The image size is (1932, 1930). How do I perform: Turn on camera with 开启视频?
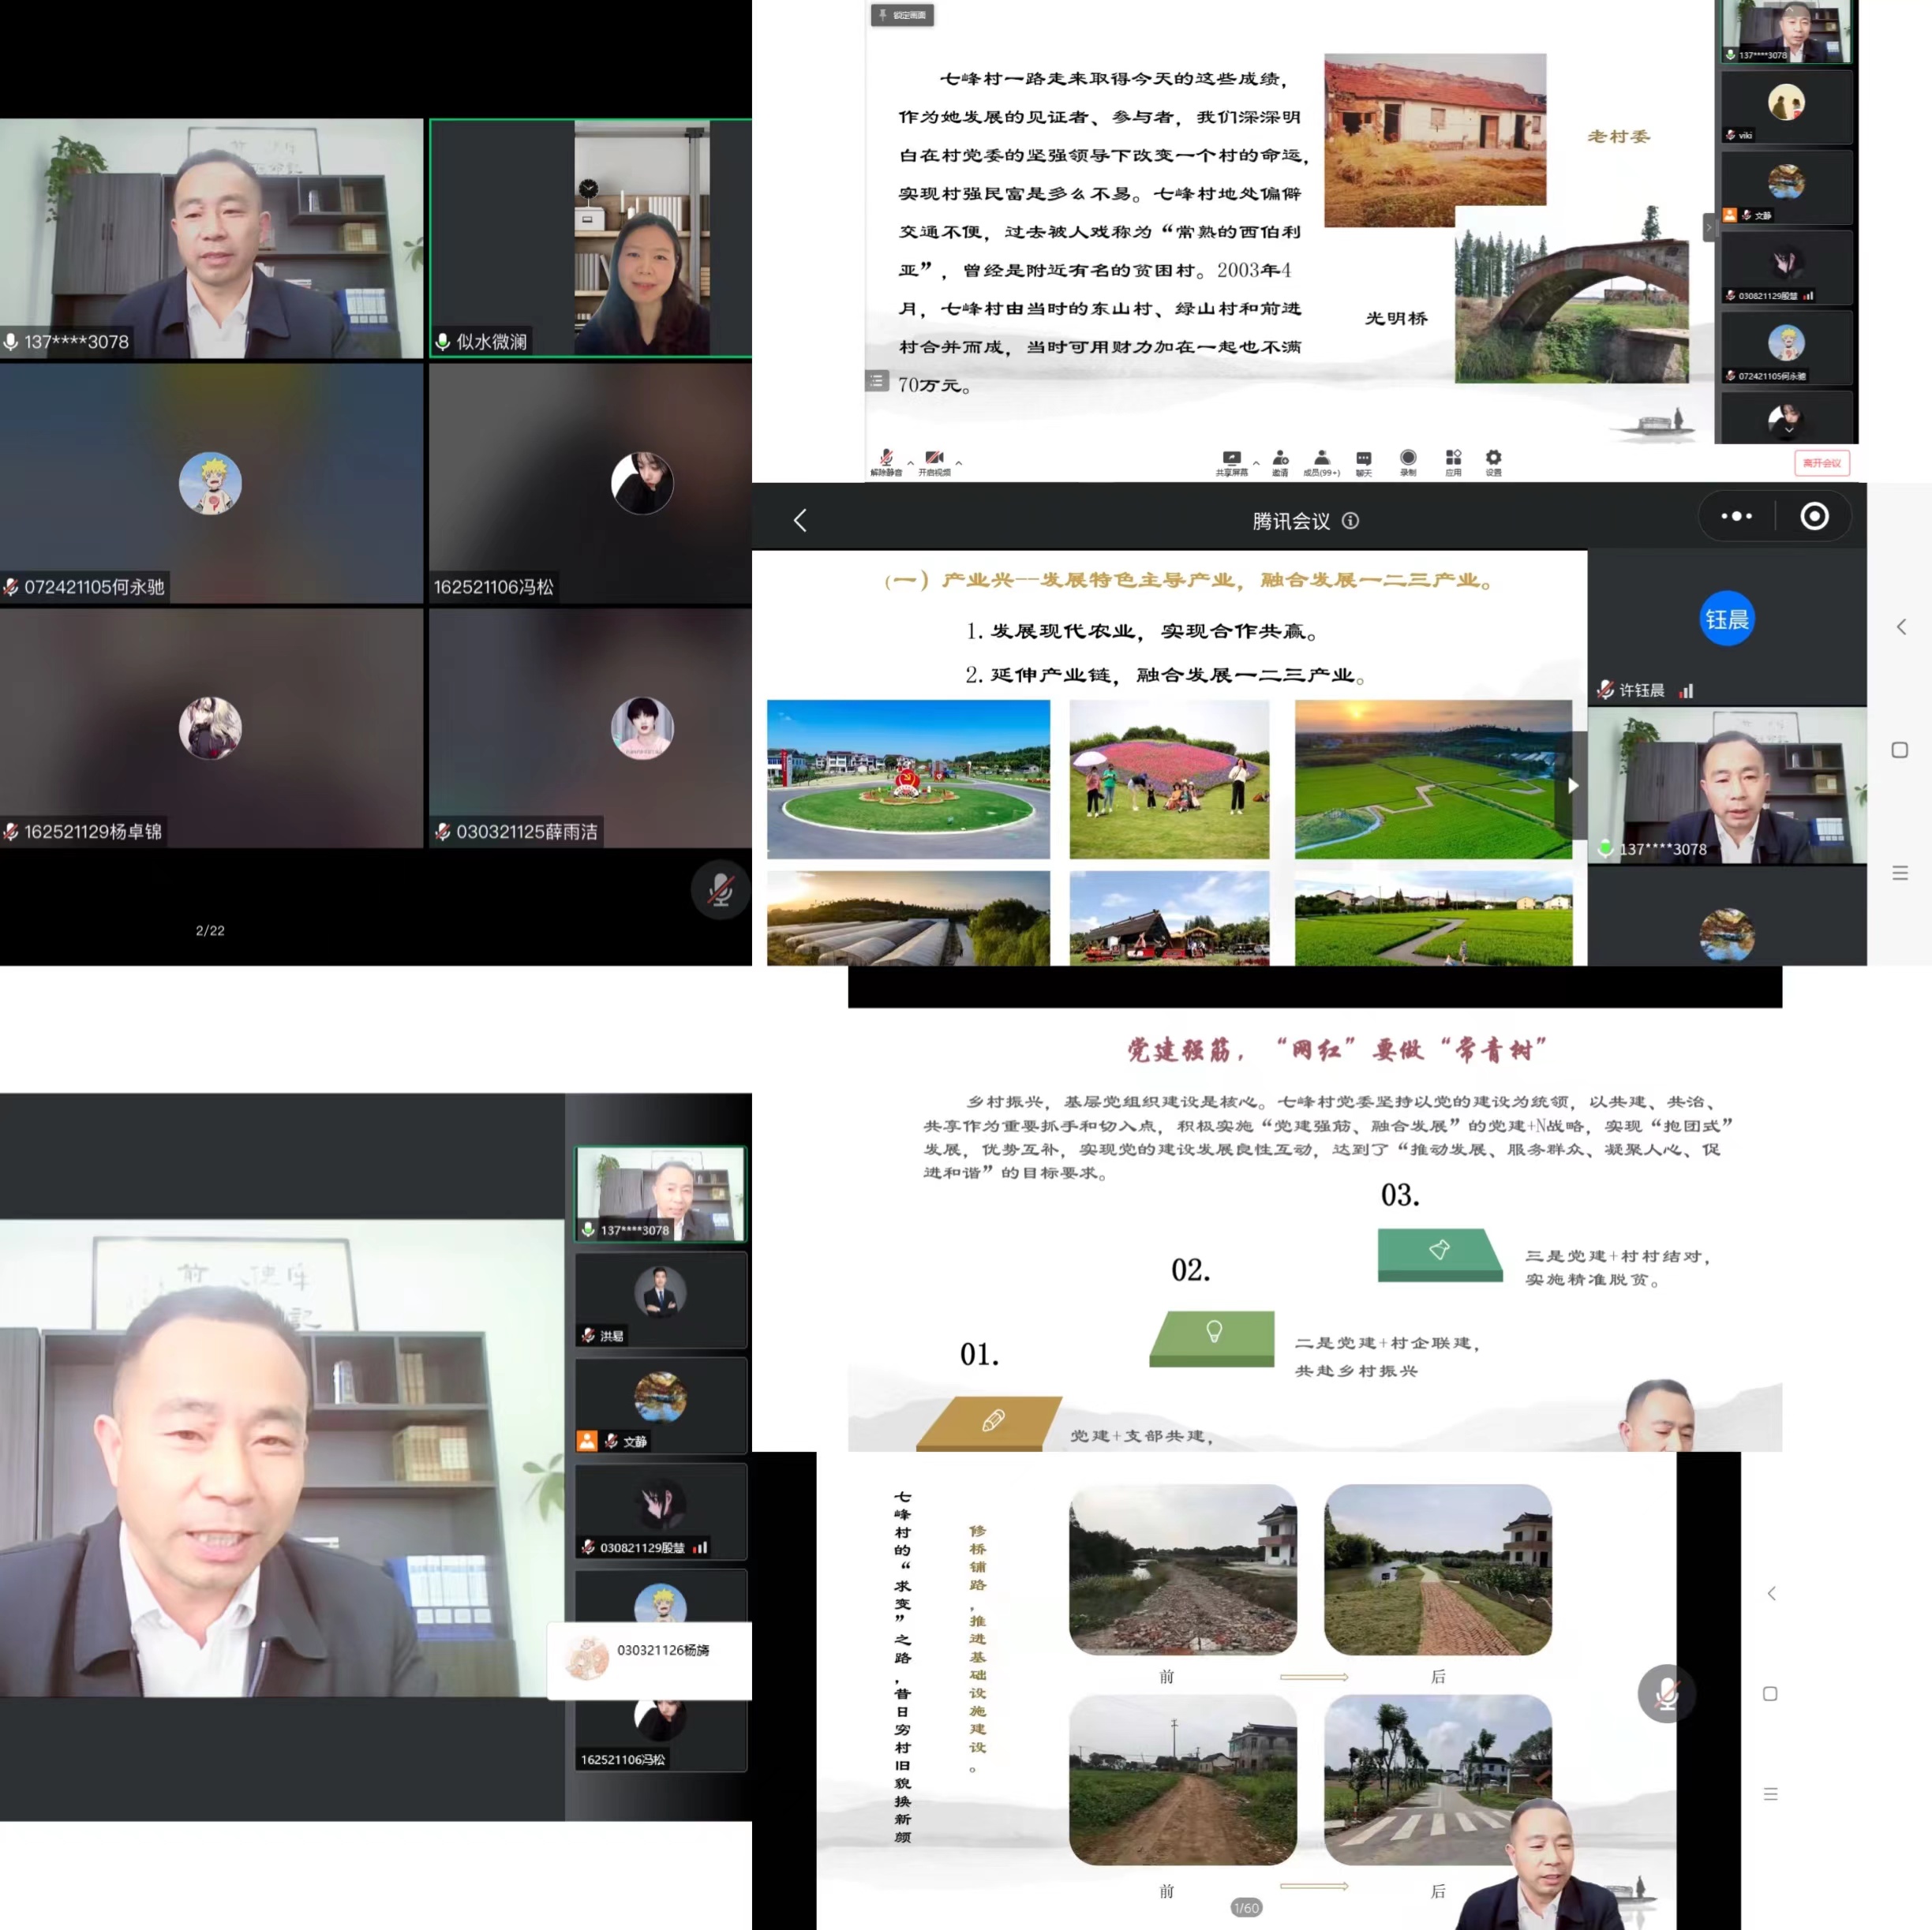pos(934,462)
